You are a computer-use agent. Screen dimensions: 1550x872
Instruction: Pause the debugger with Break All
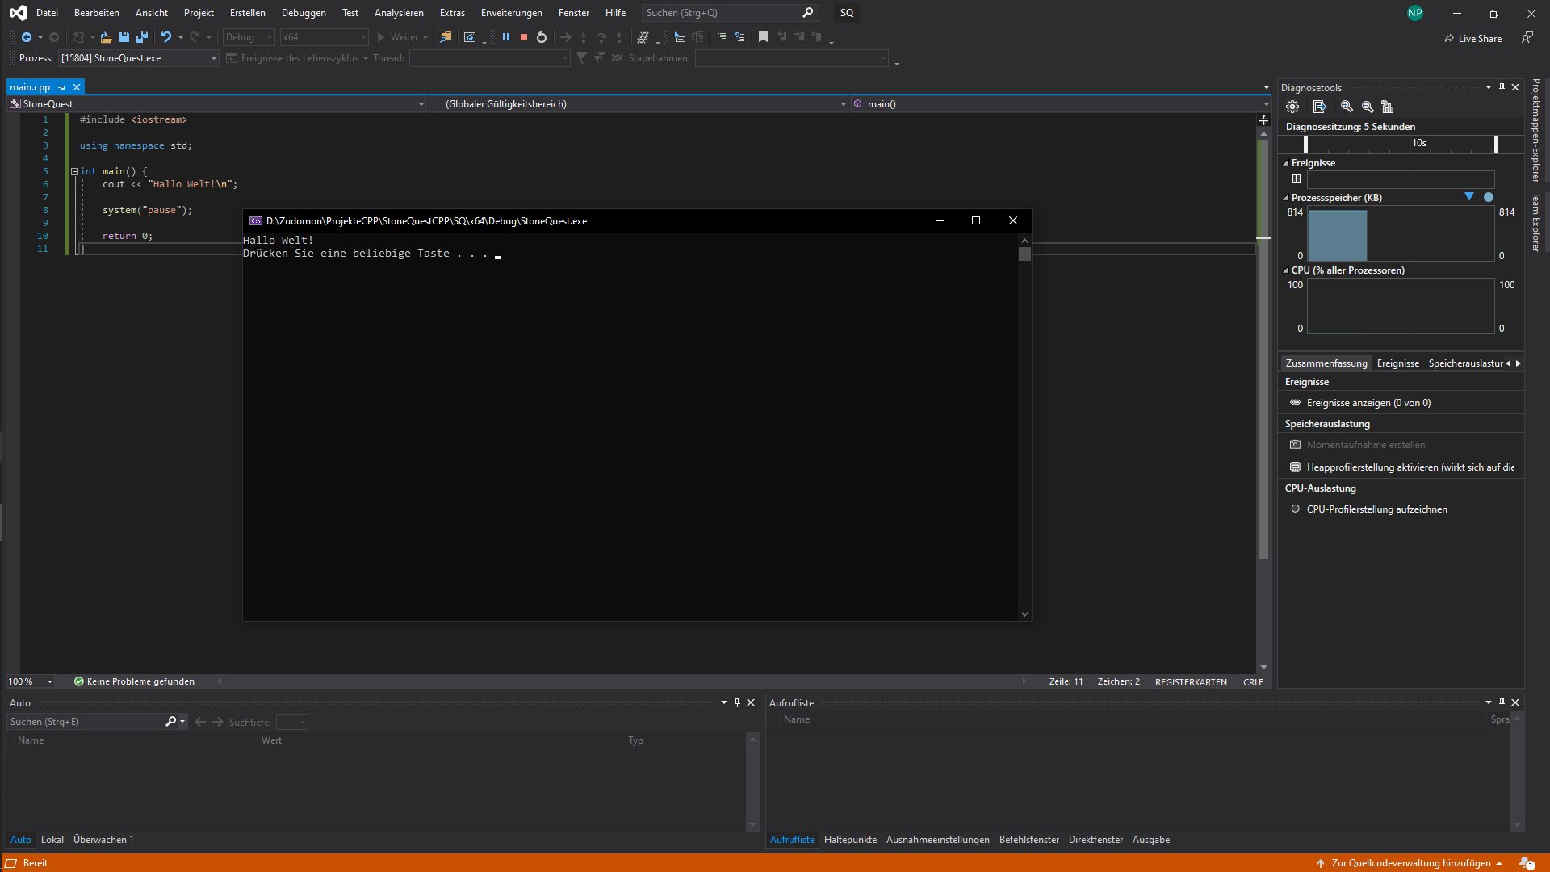click(x=506, y=37)
